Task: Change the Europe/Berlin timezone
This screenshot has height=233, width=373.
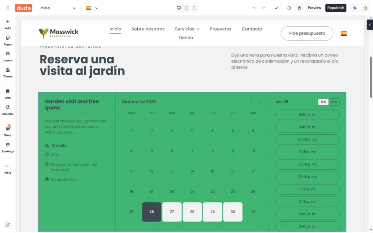Action: tap(65, 179)
